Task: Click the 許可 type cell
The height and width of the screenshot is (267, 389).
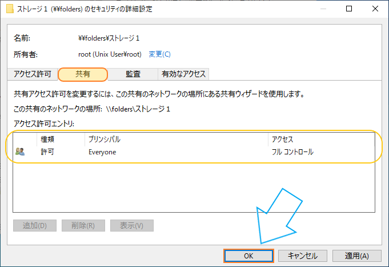Action: pos(47,152)
